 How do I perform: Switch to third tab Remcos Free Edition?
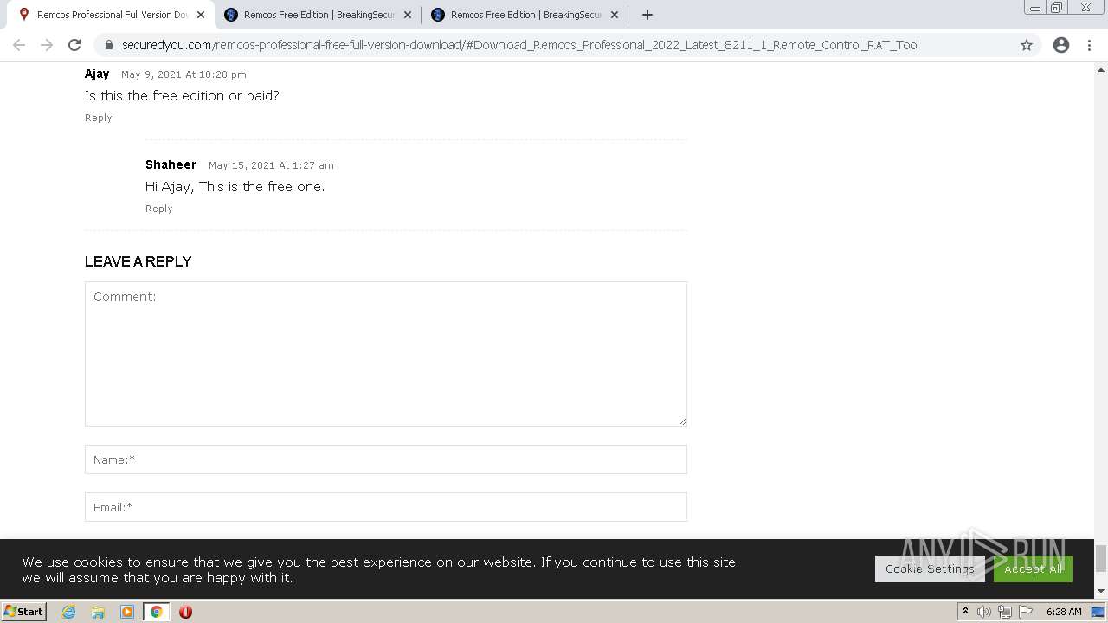525,15
